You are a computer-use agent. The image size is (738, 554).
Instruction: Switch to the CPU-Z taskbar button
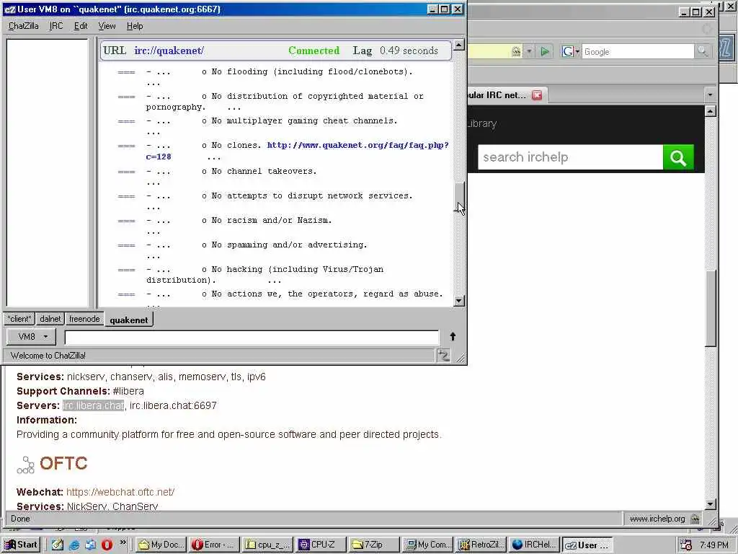click(x=321, y=545)
